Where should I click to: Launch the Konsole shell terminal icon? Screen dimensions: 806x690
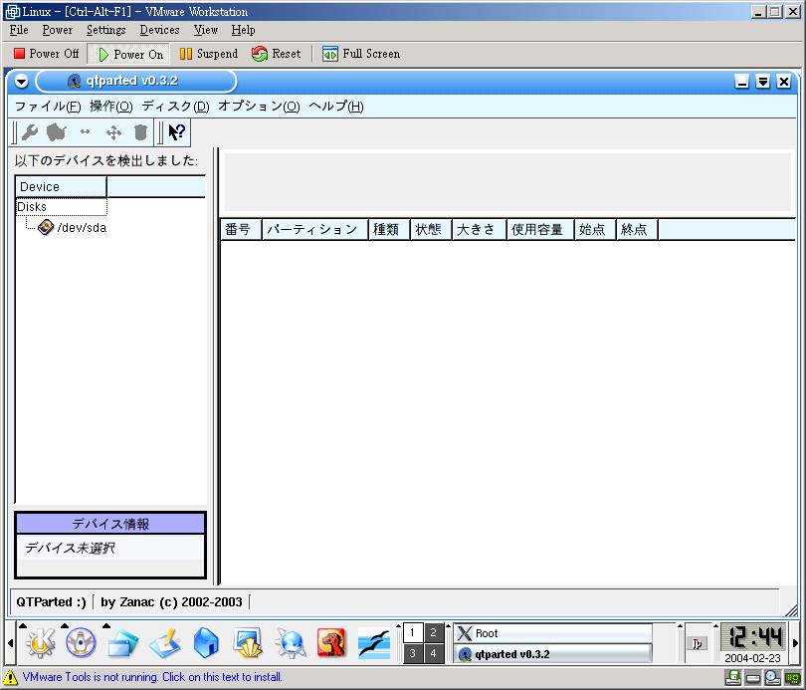click(249, 643)
